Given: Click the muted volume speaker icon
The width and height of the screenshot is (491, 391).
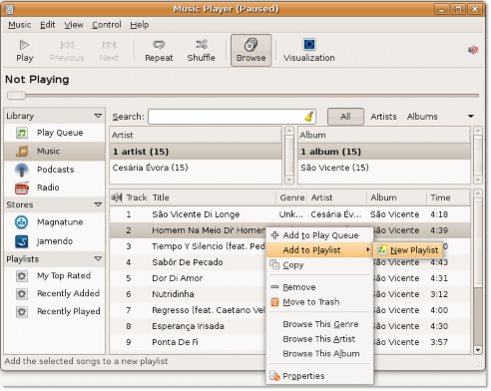Looking at the screenshot, I should pos(473,50).
